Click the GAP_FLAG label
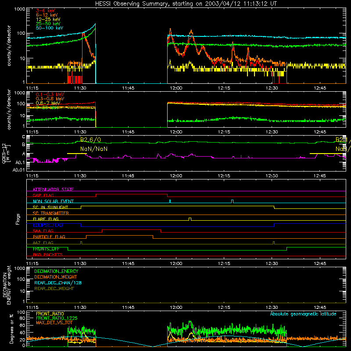This screenshot has width=351, height=351. click(43, 195)
